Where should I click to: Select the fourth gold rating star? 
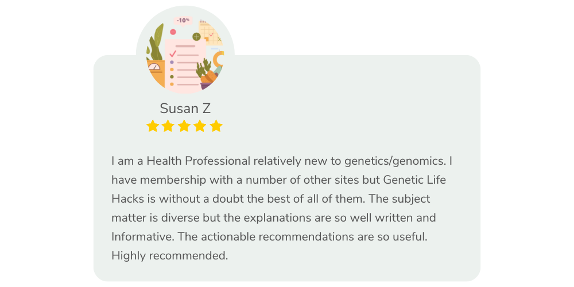tap(200, 126)
